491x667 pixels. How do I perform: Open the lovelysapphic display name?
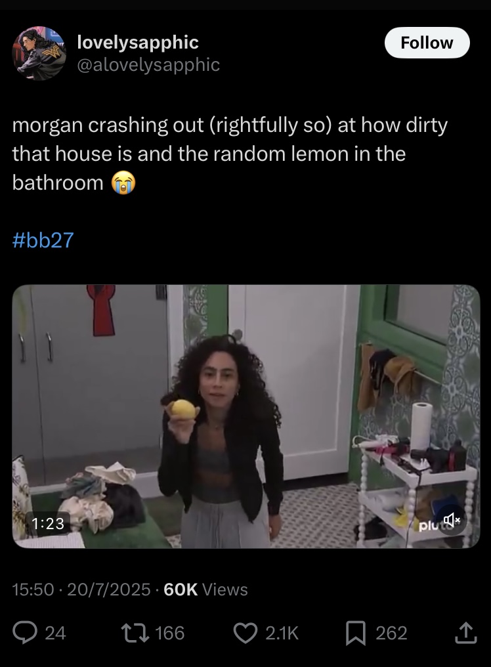pos(138,42)
